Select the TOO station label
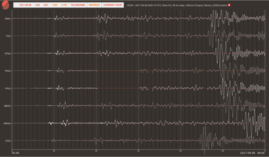The image size is (269, 157). [x=8, y=36]
